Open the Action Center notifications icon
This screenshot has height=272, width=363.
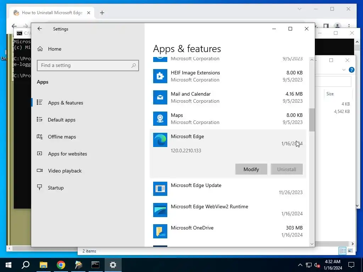351,265
